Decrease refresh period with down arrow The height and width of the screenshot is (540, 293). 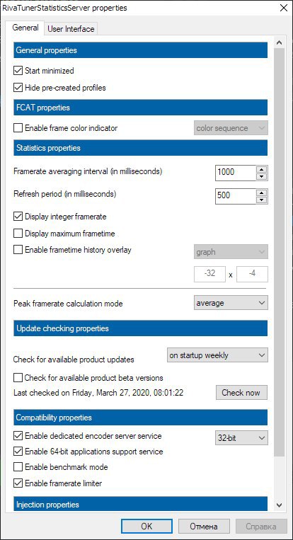(x=262, y=200)
